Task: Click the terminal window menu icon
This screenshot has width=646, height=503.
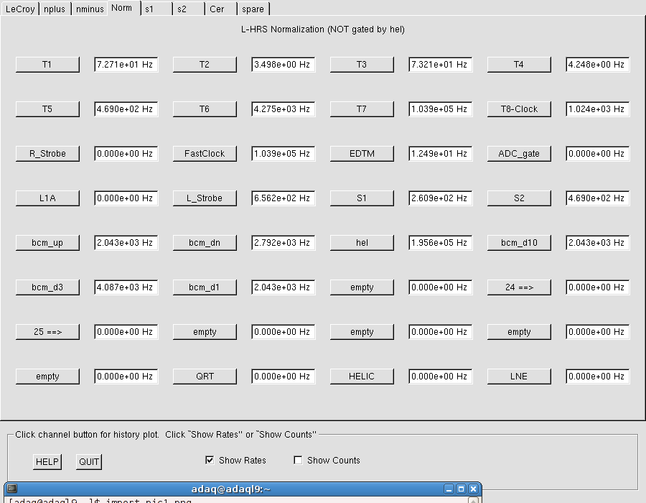Action: [x=12, y=489]
